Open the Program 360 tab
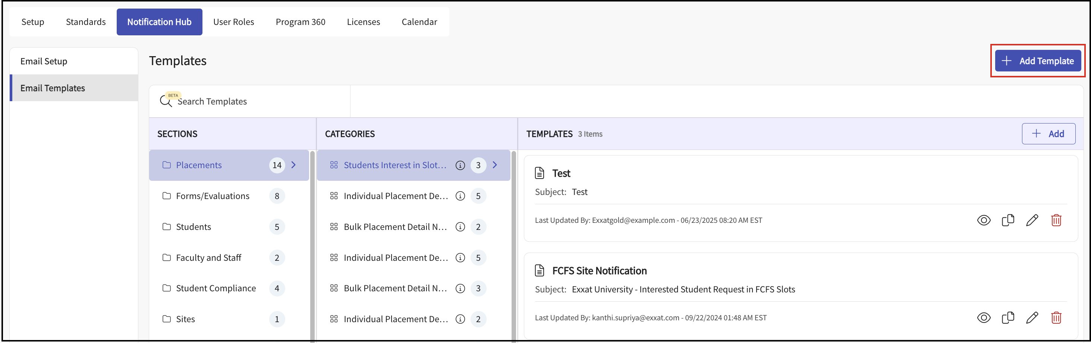 pos(300,22)
